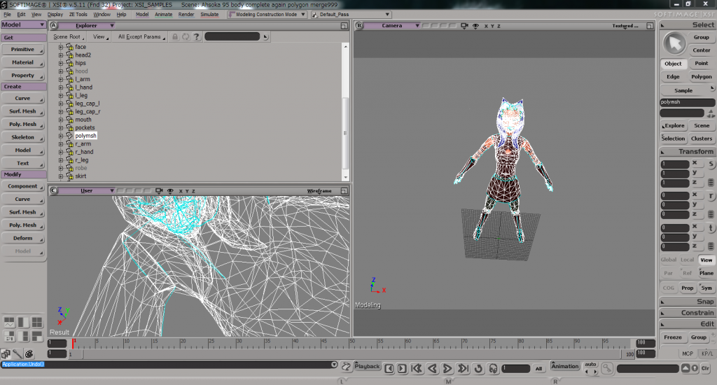Viewport: 717px width, 385px height.
Task: Expand the face node in Explorer
Action: point(61,47)
